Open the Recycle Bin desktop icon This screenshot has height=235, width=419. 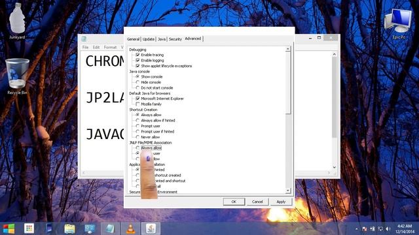tap(17, 77)
